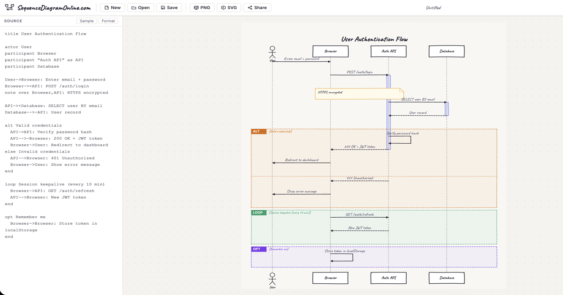Format the source code

[x=108, y=21]
